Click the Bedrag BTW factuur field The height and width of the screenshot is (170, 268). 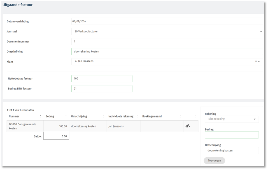pos(102,89)
